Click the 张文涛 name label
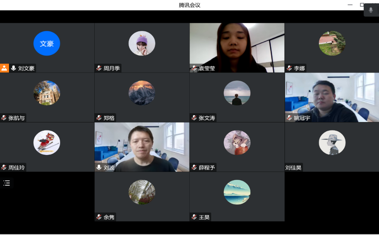379x235 pixels. [206, 118]
